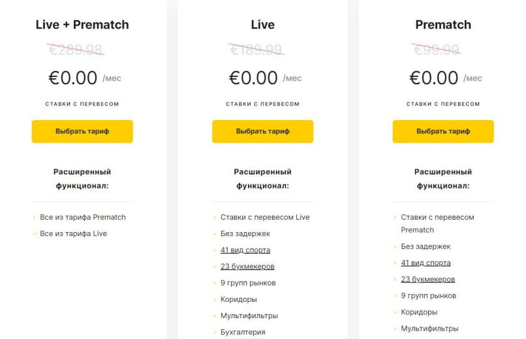Open "41 вид спорта" link in Prematch plan
This screenshot has width=526, height=339.
[425, 263]
